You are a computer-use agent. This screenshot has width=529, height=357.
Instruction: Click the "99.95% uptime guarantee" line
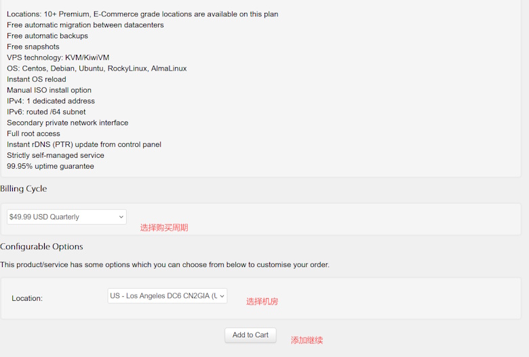50,166
